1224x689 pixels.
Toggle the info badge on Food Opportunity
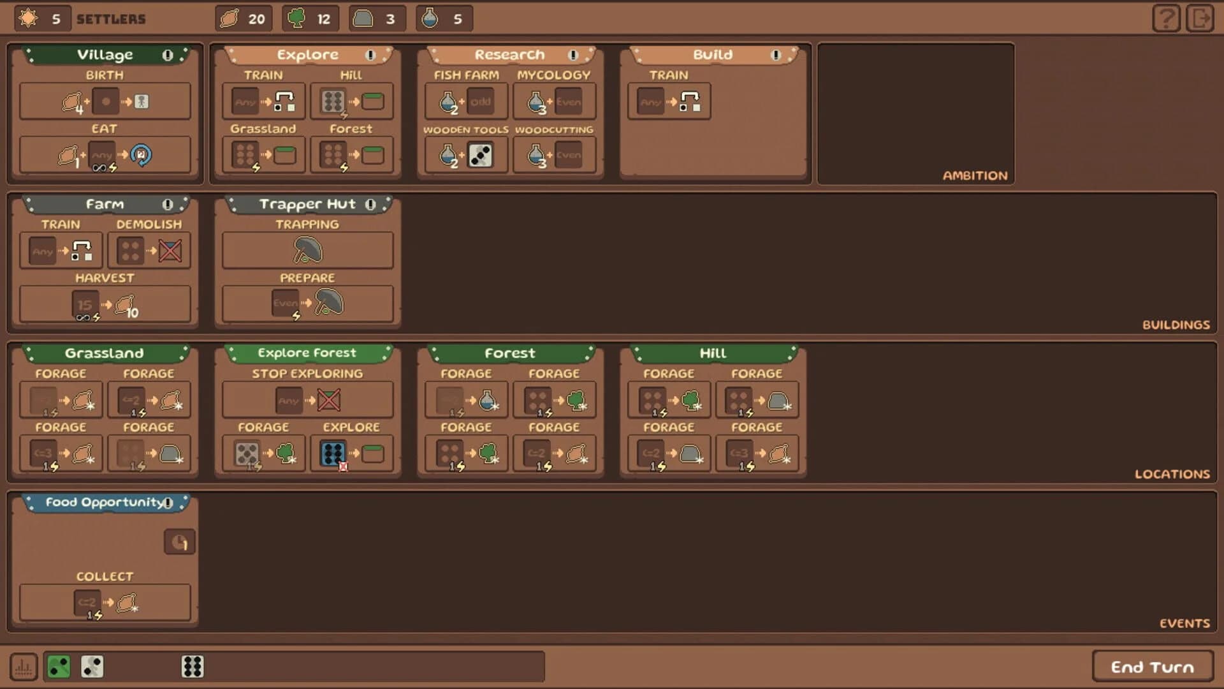(168, 503)
